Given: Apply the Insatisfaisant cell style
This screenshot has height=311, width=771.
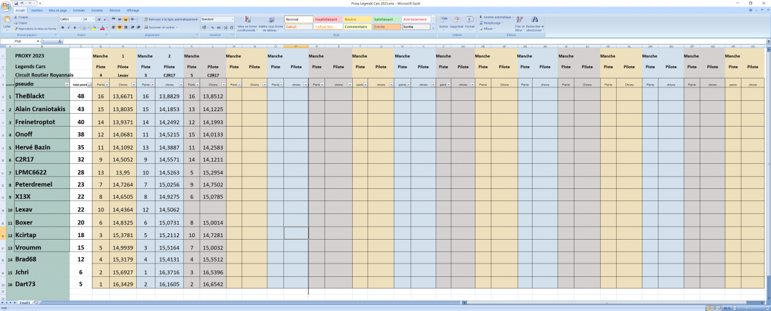Looking at the screenshot, I should click(x=328, y=19).
